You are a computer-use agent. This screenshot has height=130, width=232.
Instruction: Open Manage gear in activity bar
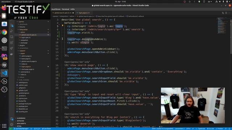12,124
